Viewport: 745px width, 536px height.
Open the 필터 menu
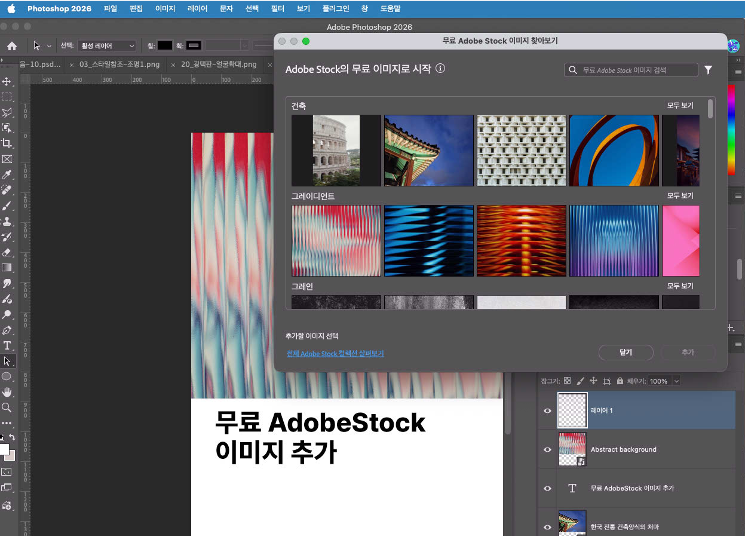(x=278, y=9)
